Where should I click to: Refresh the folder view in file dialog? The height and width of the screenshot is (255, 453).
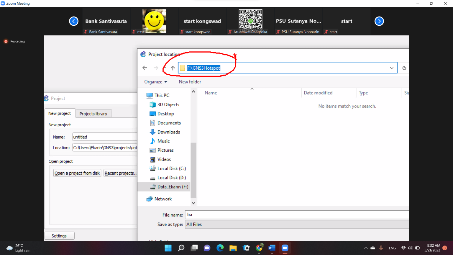[x=404, y=68]
